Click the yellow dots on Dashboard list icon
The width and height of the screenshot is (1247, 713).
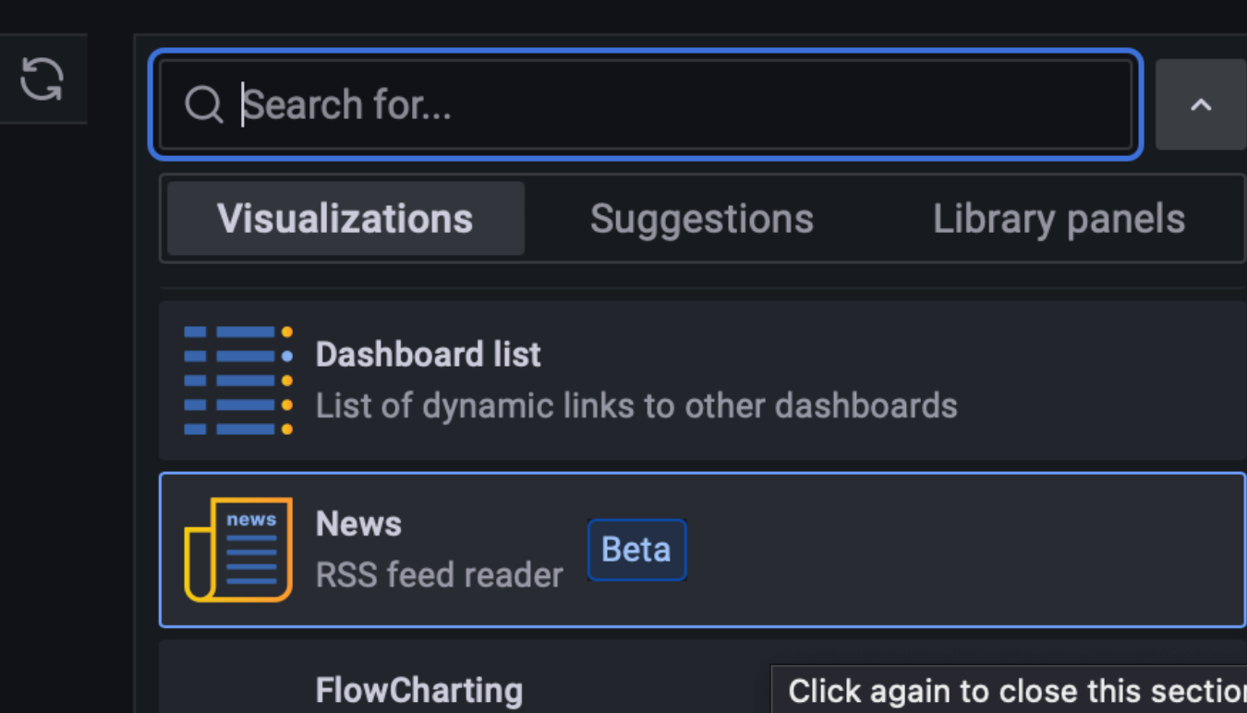pos(287,380)
